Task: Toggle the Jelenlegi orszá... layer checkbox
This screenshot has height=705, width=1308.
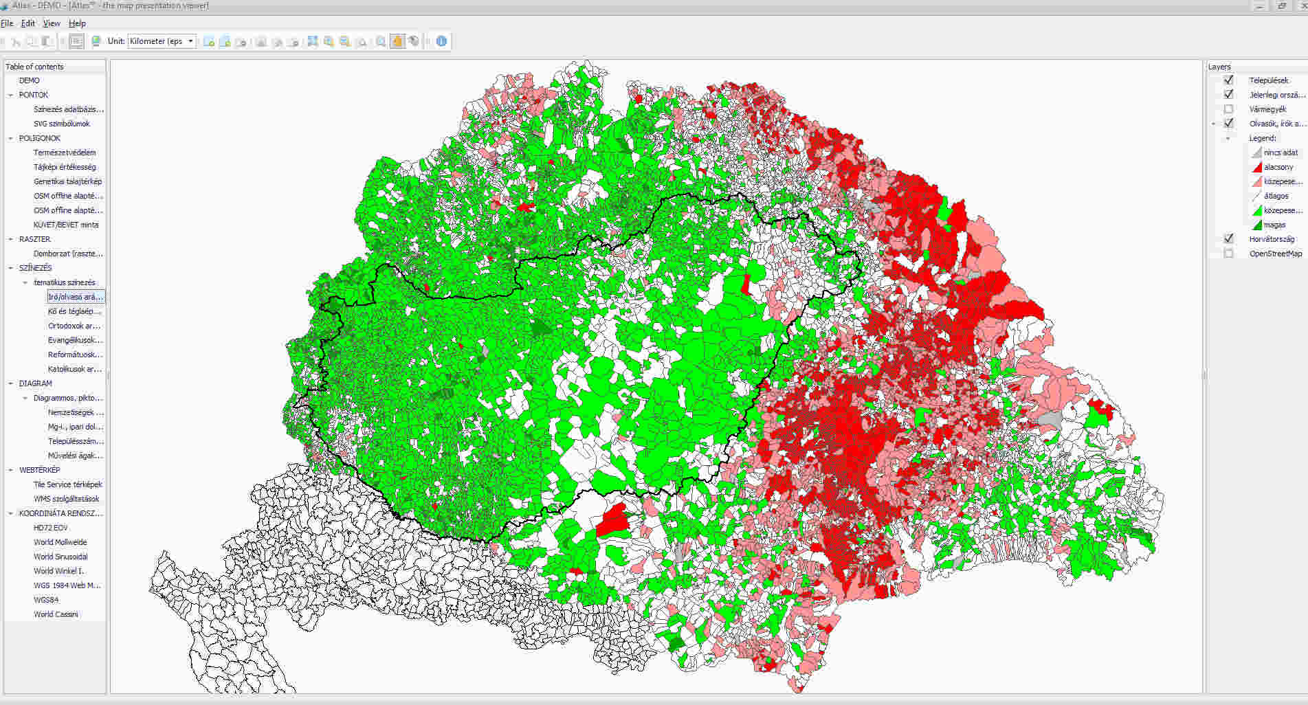Action: click(1228, 95)
